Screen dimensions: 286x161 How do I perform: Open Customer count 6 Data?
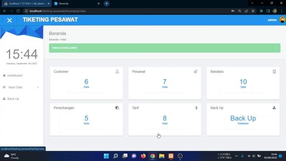86,83
